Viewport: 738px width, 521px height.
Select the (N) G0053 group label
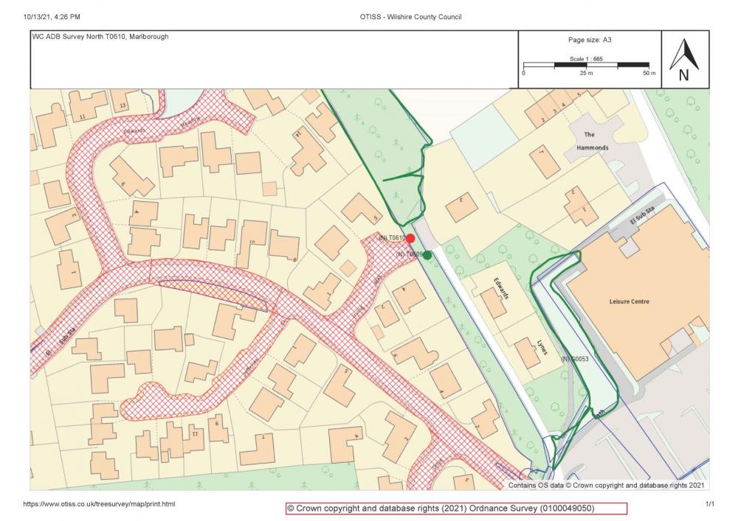[574, 359]
